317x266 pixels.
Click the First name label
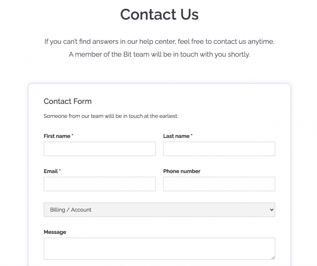pyautogui.click(x=57, y=136)
